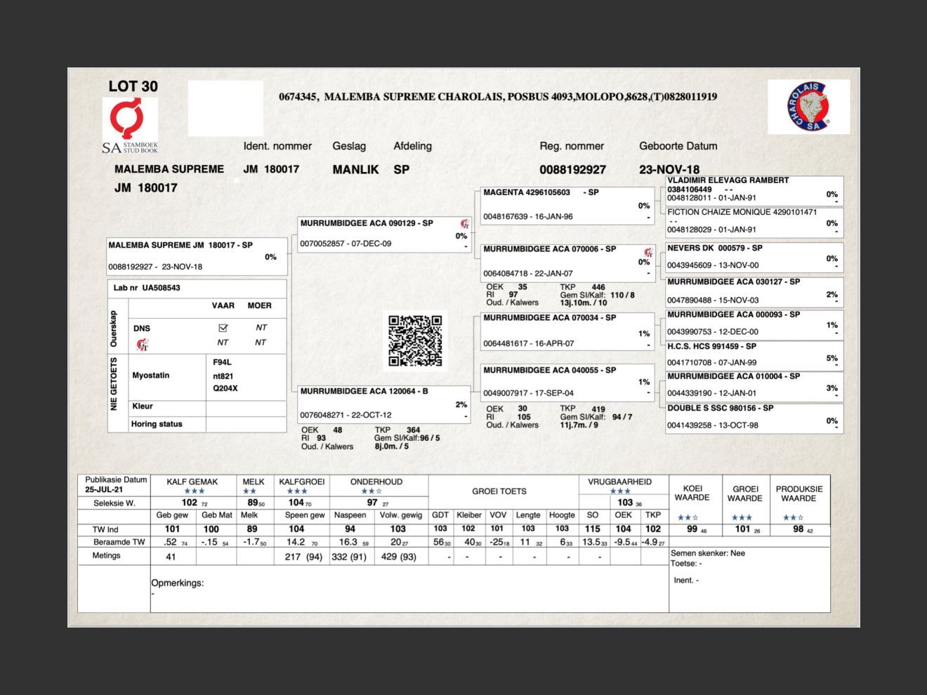
Task: Click the MURRUMBIDGEE ACA 040055 - SP entry
Action: point(567,382)
